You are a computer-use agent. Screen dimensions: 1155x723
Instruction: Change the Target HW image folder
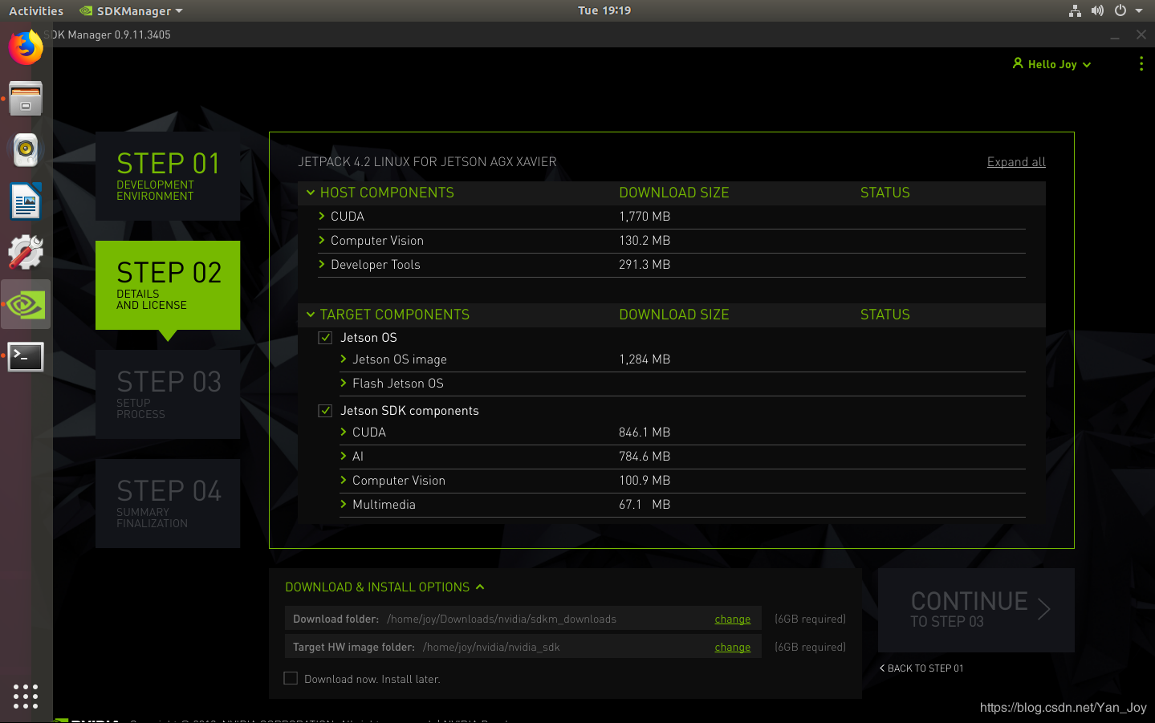733,648
